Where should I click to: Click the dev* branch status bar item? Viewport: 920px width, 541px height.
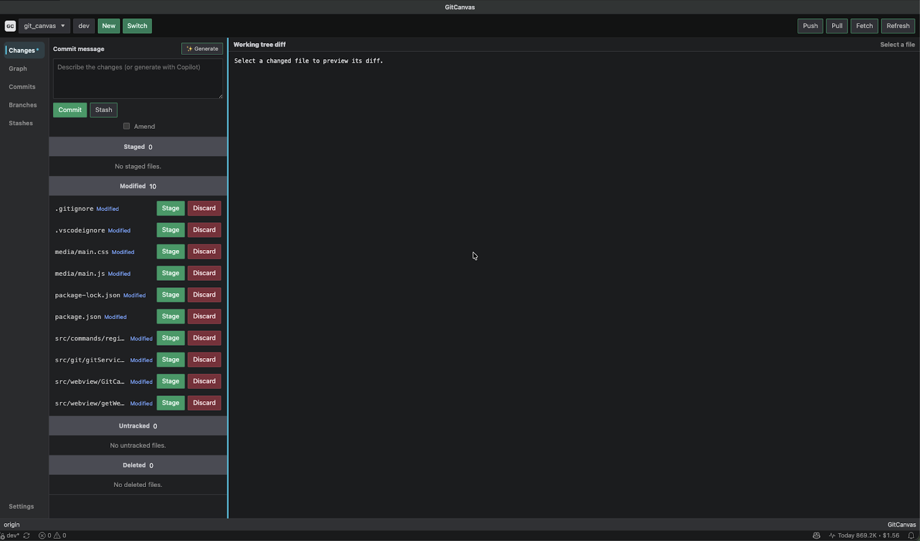point(10,535)
